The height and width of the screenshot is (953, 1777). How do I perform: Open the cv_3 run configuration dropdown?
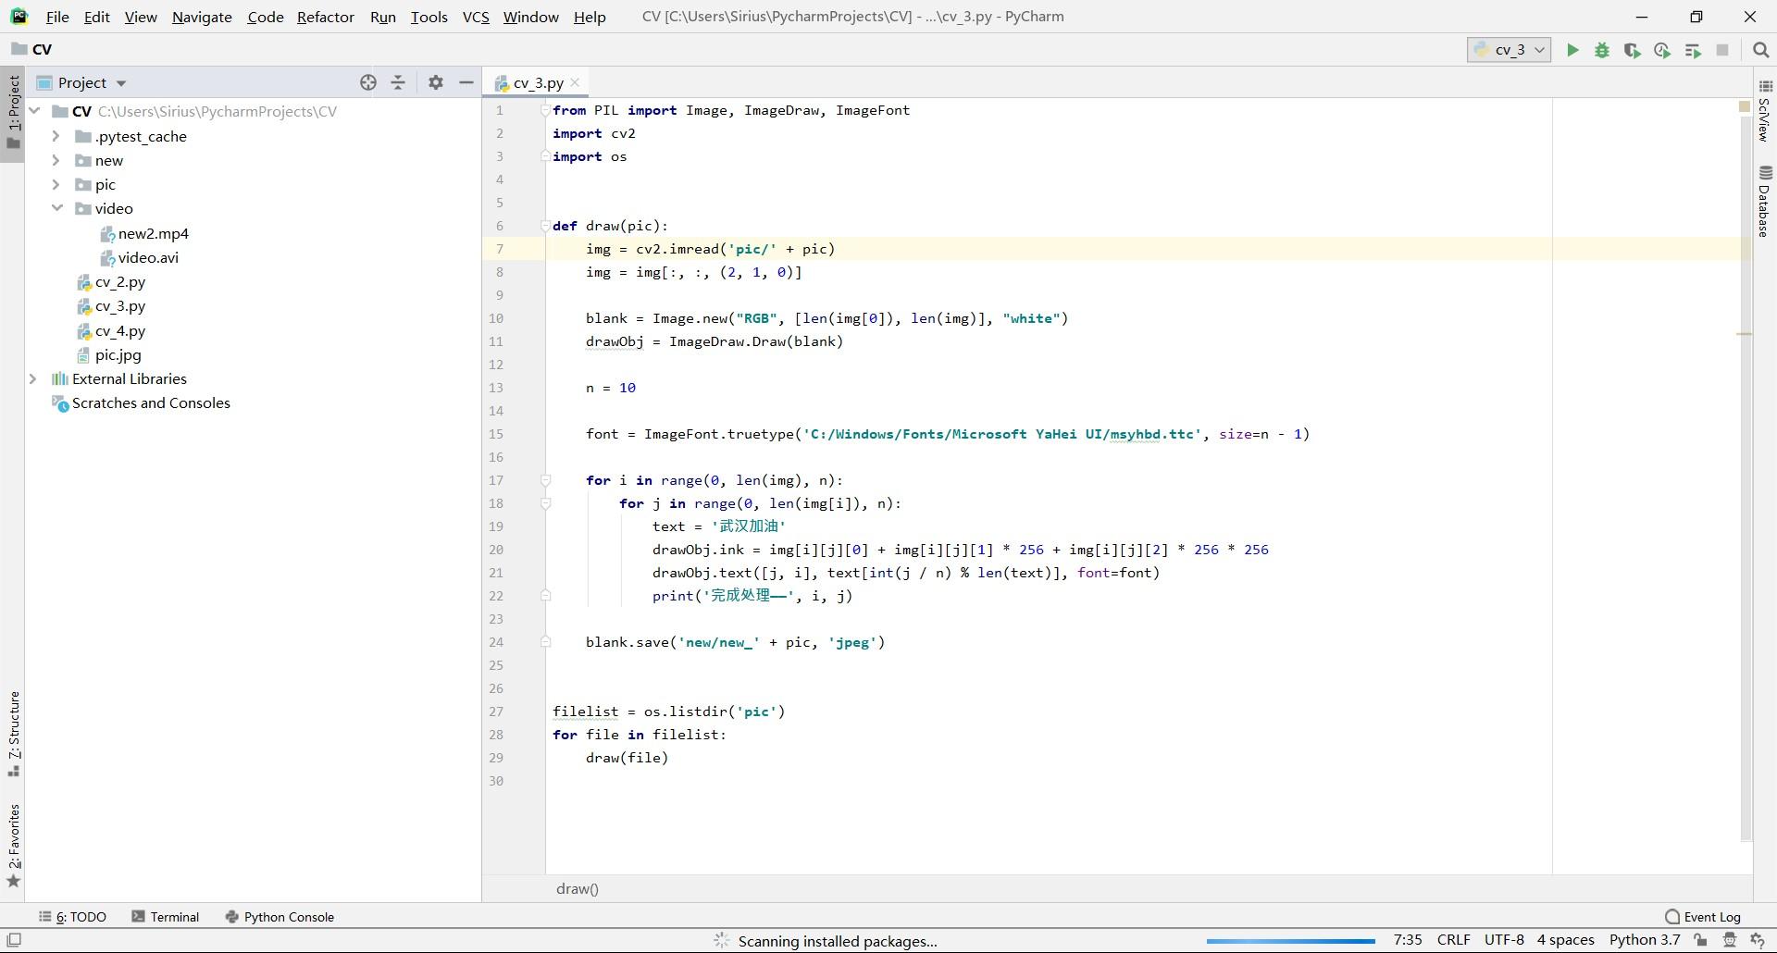click(1509, 50)
